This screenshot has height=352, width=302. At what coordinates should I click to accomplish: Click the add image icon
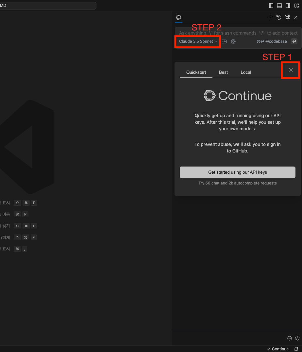pyautogui.click(x=224, y=41)
